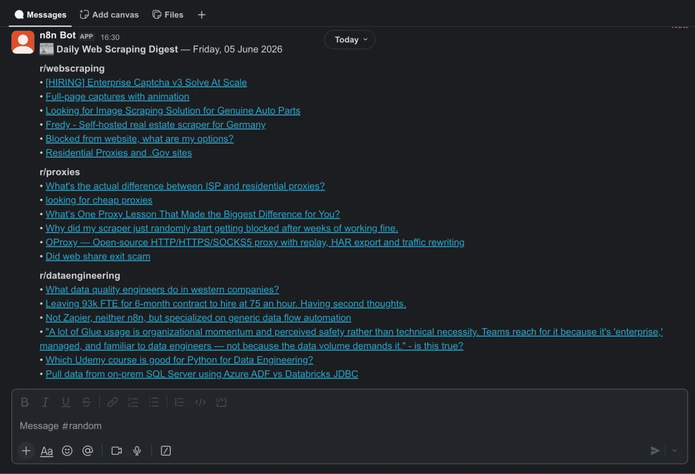The image size is (695, 474).
Task: Apply inline code formatting
Action: tap(201, 402)
